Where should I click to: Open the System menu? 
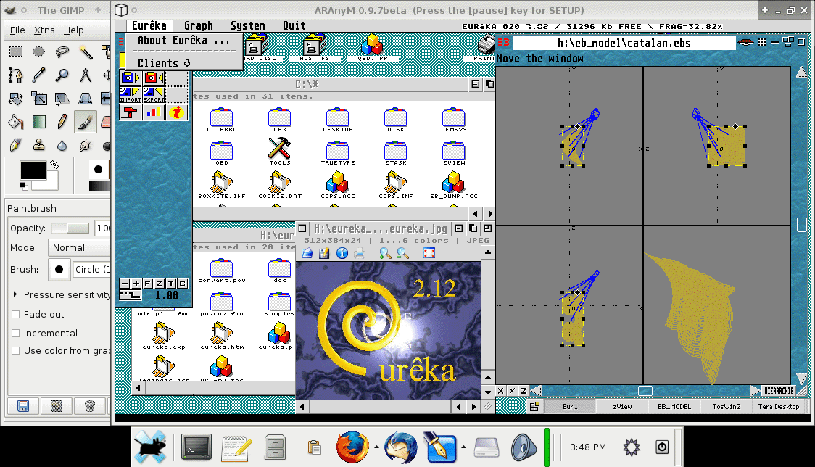pyautogui.click(x=247, y=25)
